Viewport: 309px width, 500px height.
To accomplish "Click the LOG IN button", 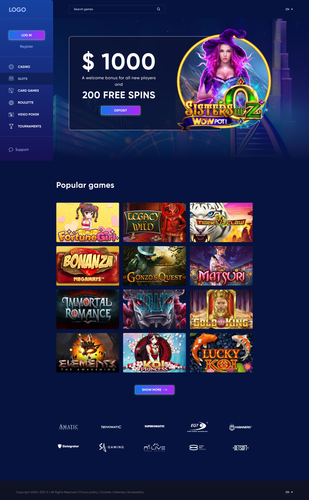I will pyautogui.click(x=27, y=35).
